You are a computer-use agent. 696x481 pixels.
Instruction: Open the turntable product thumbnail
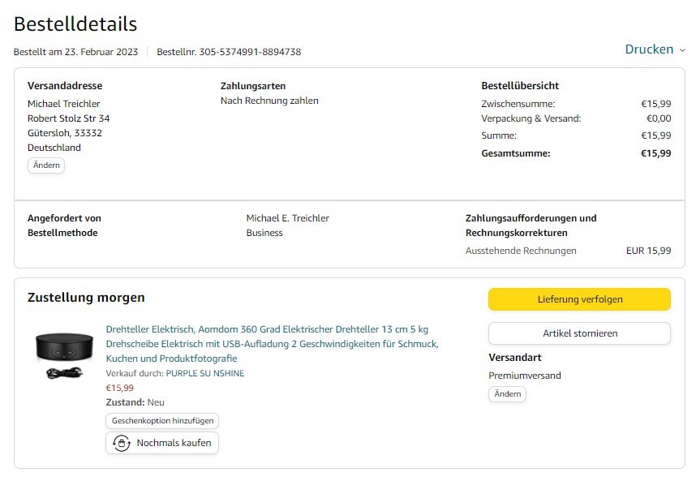tap(65, 354)
